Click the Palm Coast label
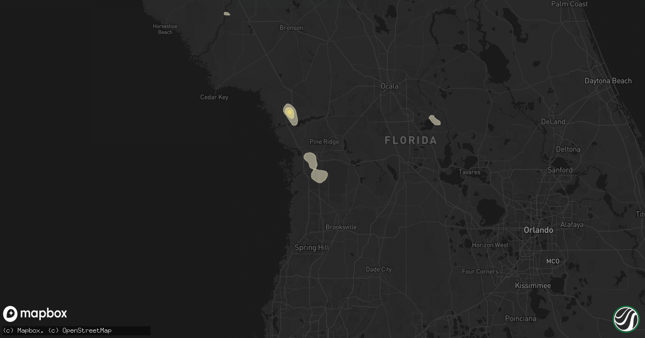 click(570, 4)
